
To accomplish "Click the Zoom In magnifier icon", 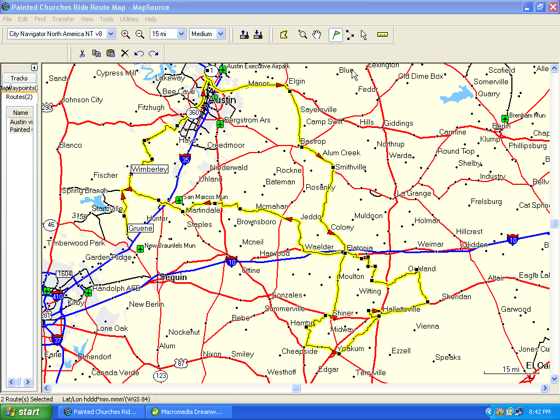I will coord(126,34).
